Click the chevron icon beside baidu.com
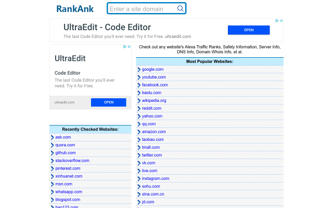This screenshot has height=208, width=333. coord(139,93)
